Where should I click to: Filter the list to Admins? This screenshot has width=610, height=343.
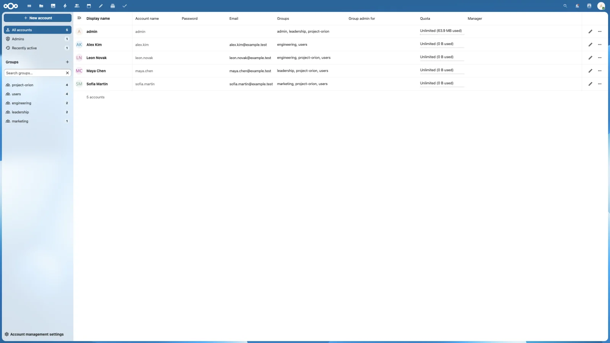tap(37, 39)
